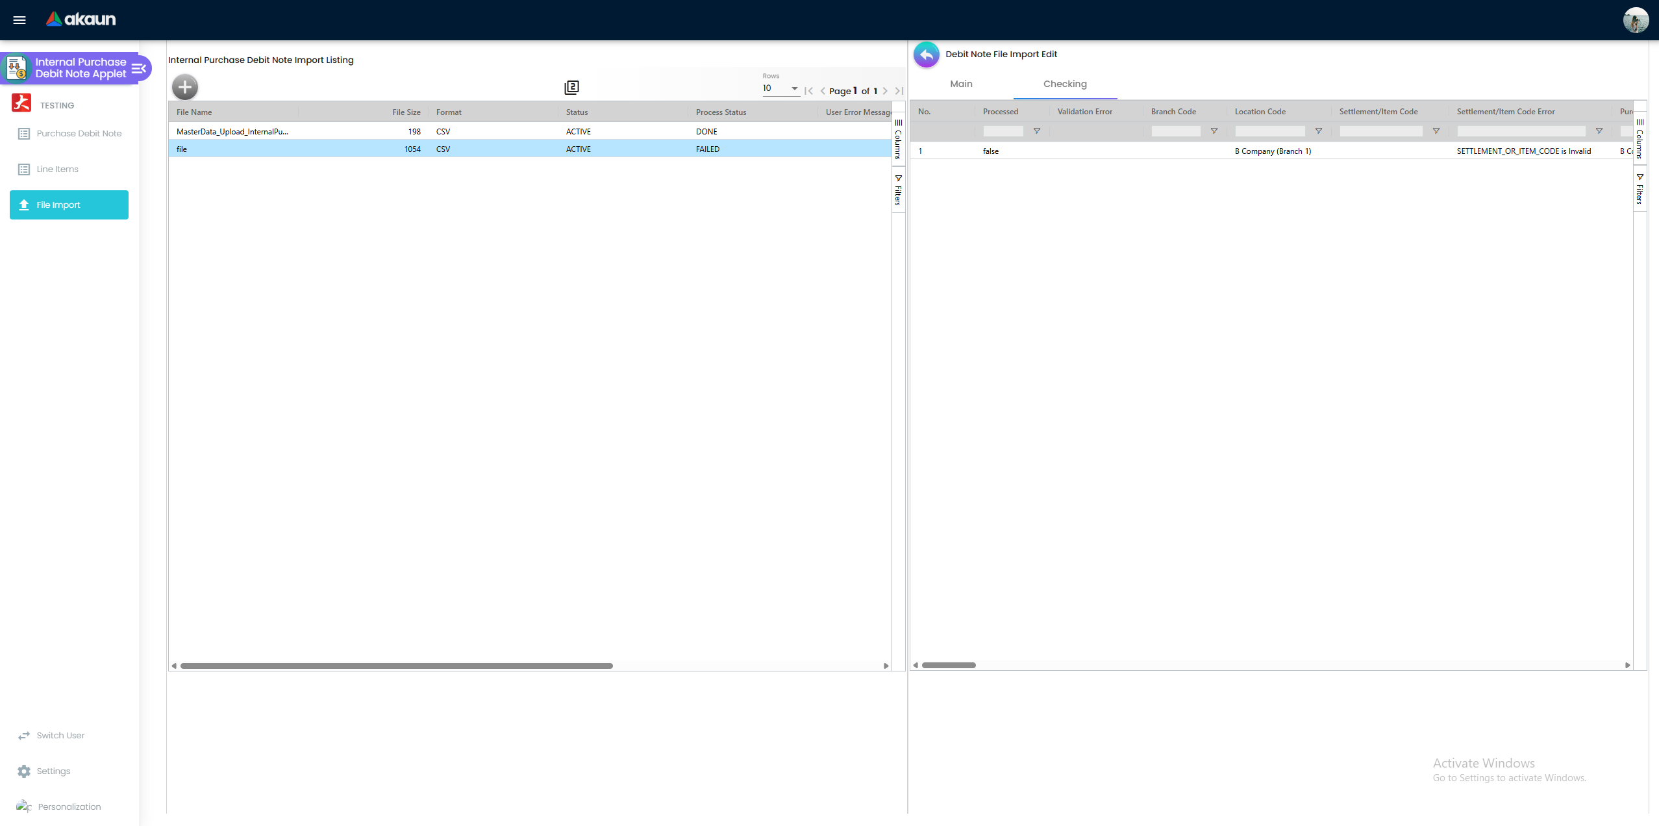Click the Internal Purchase Debit Note applet icon
Image resolution: width=1659 pixels, height=826 pixels.
[16, 68]
